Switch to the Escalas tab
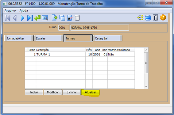 click(48, 38)
